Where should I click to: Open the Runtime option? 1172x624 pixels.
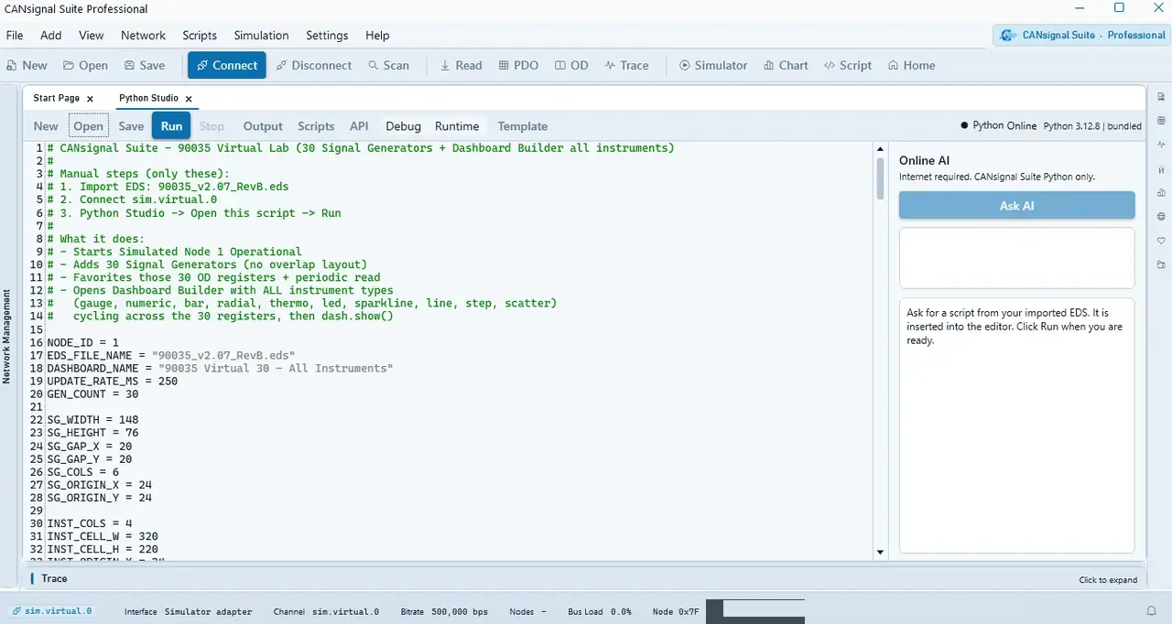click(x=457, y=126)
